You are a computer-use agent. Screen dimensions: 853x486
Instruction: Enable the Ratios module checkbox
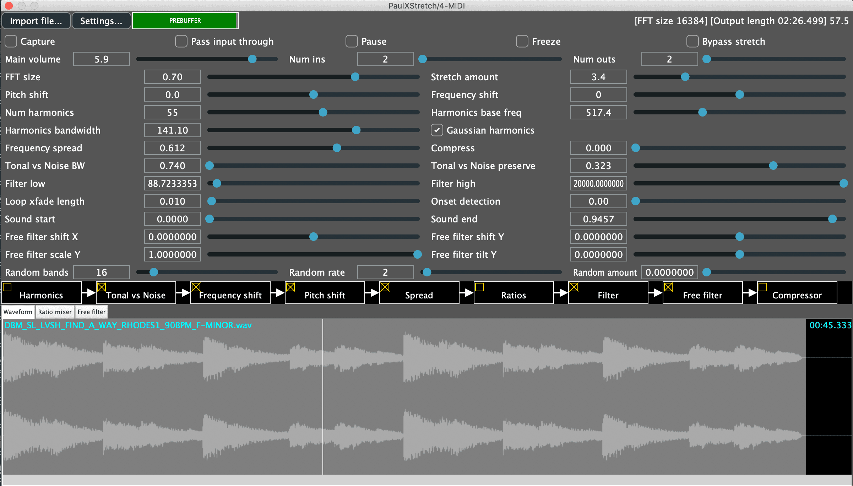pyautogui.click(x=479, y=287)
